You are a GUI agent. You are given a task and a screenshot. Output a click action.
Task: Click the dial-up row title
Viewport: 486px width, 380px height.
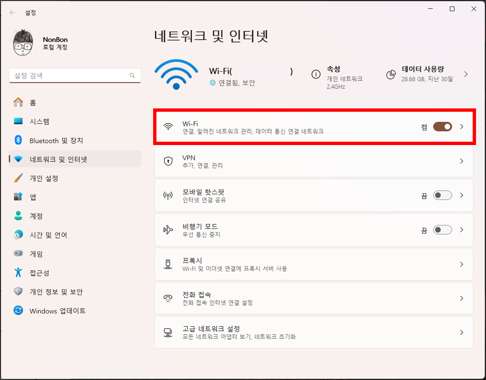197,295
